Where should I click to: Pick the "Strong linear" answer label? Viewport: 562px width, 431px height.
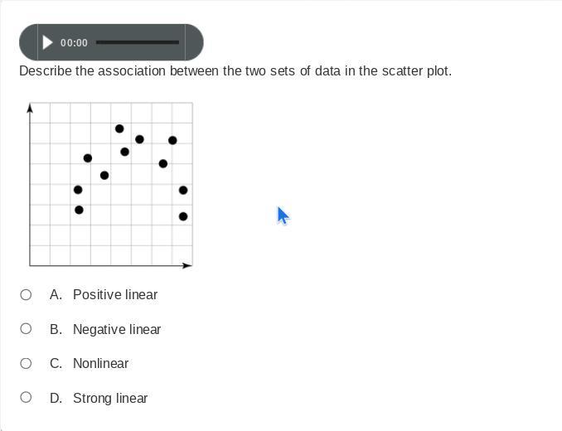point(109,398)
